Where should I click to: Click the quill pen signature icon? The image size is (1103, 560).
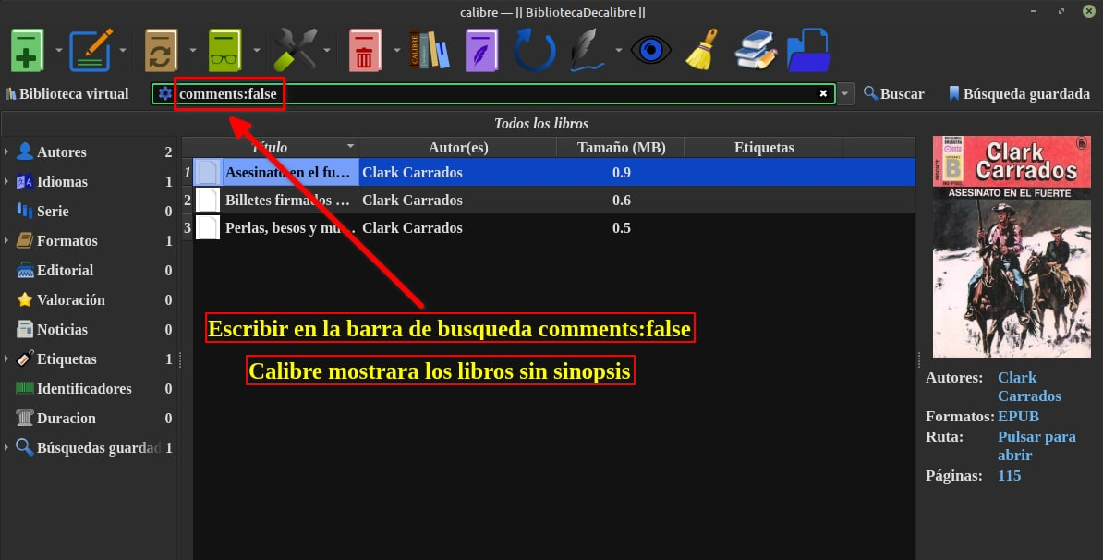tap(588, 50)
